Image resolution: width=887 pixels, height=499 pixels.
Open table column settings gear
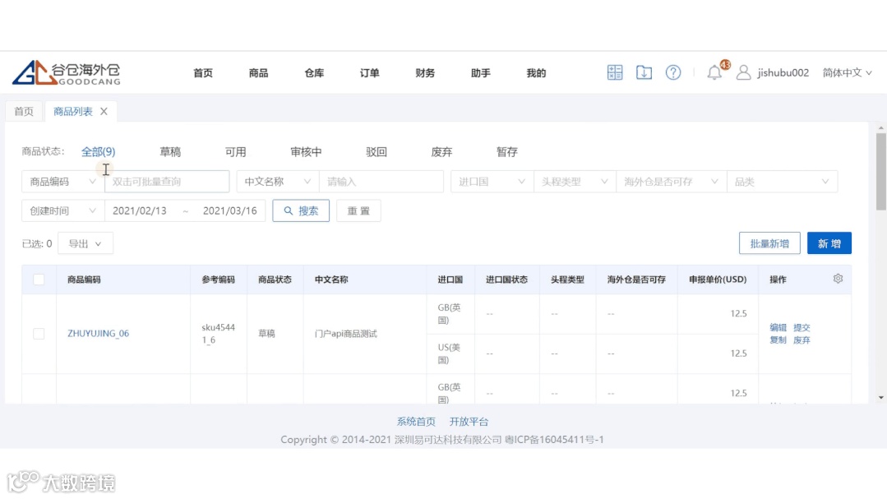838,279
